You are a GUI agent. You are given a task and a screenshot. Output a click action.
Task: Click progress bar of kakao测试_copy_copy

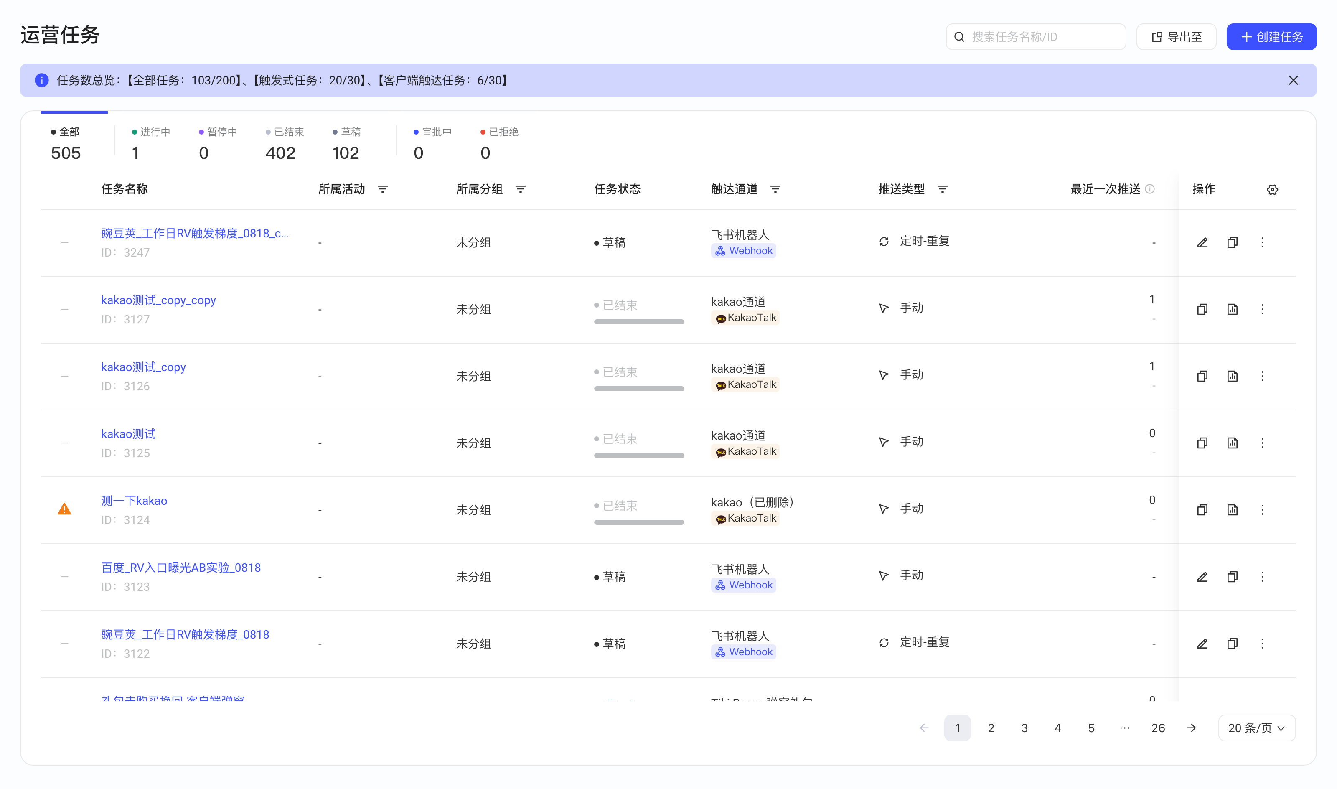tap(639, 322)
